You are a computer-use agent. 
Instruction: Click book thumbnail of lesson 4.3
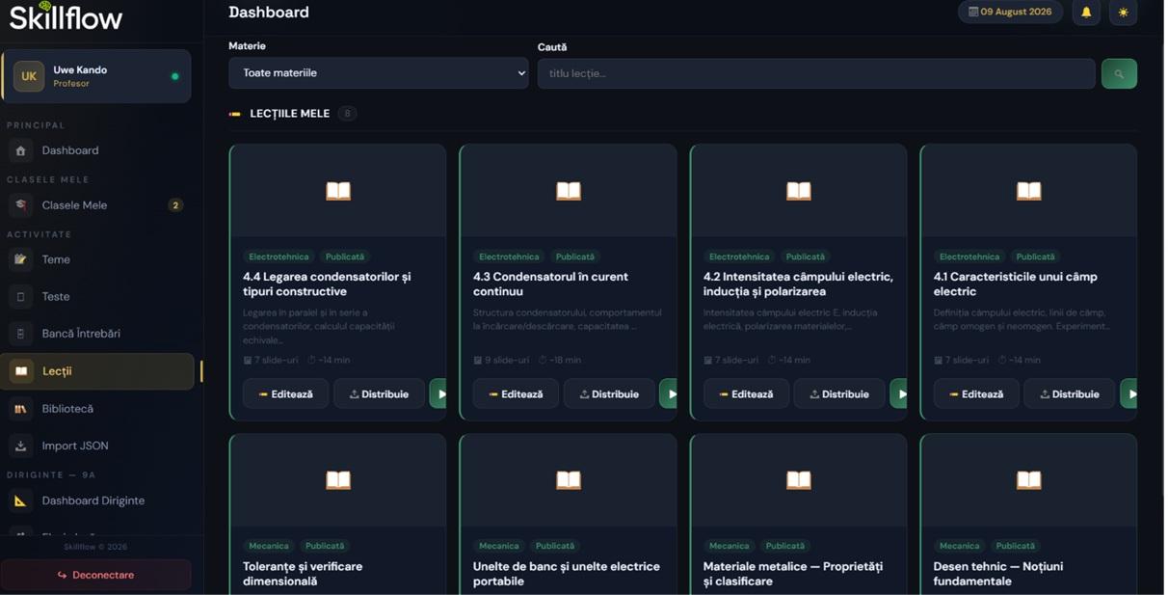[571, 192]
